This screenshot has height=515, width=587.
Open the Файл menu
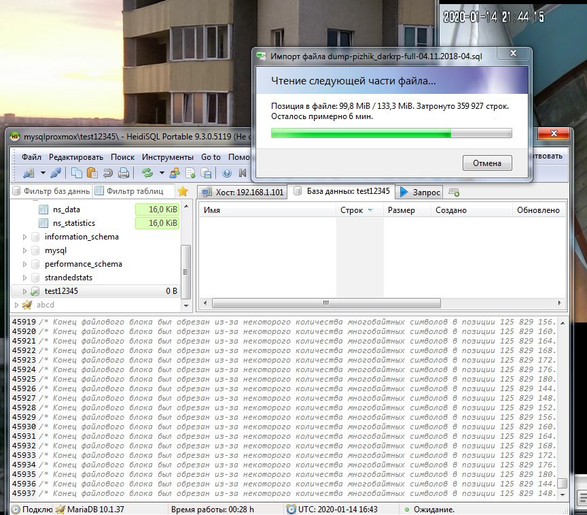click(x=31, y=157)
